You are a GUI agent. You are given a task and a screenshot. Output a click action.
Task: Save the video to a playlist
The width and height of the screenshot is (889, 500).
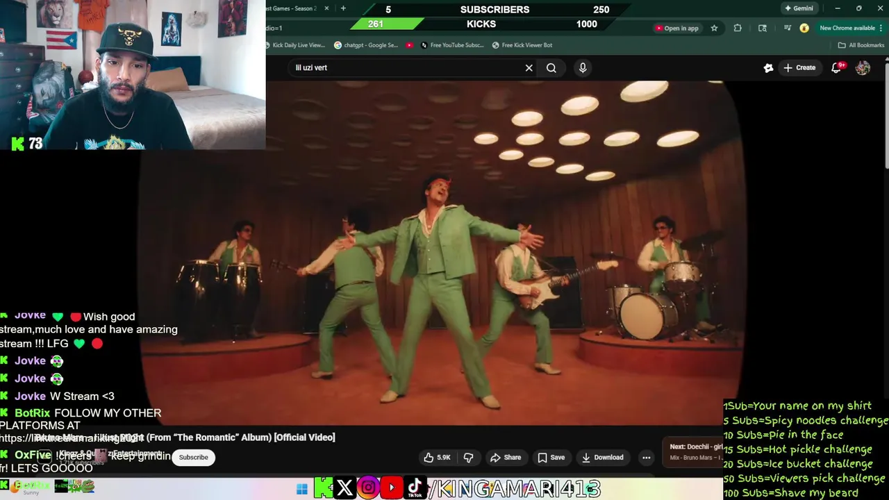(551, 458)
